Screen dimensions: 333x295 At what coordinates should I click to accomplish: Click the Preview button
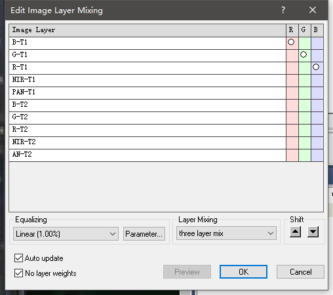point(187,272)
